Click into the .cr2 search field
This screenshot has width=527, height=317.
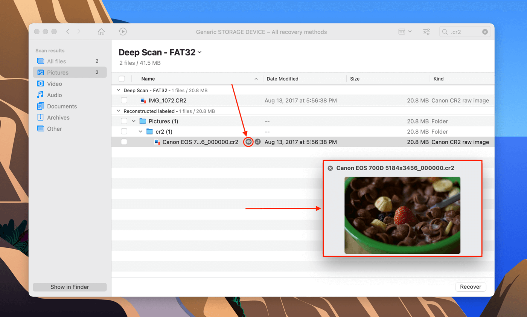[465, 32]
